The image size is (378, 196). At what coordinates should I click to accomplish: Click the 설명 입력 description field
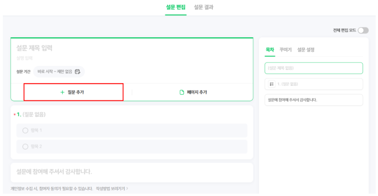(x=25, y=58)
